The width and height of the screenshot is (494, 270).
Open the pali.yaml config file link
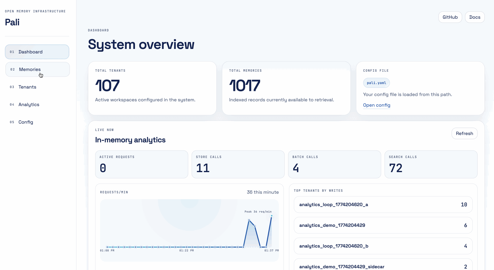point(377,105)
